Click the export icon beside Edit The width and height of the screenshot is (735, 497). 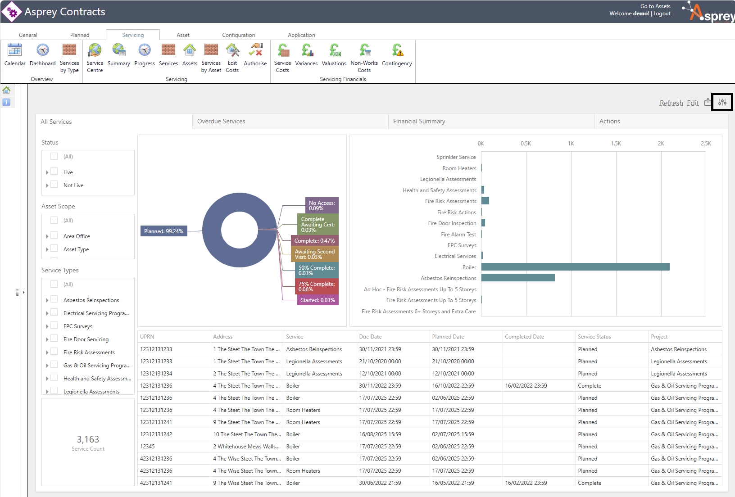pyautogui.click(x=708, y=102)
